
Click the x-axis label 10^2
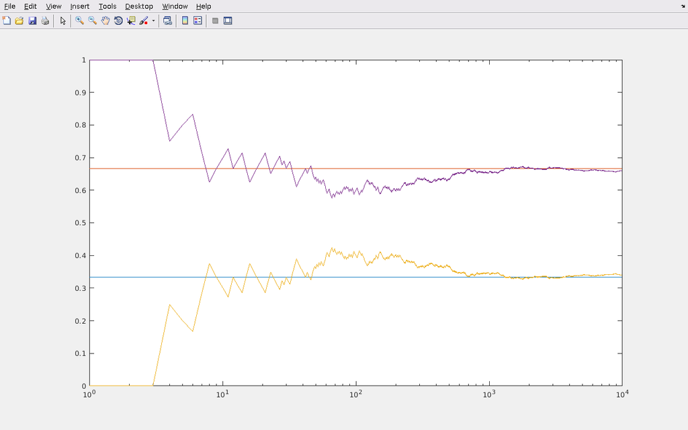[356, 394]
